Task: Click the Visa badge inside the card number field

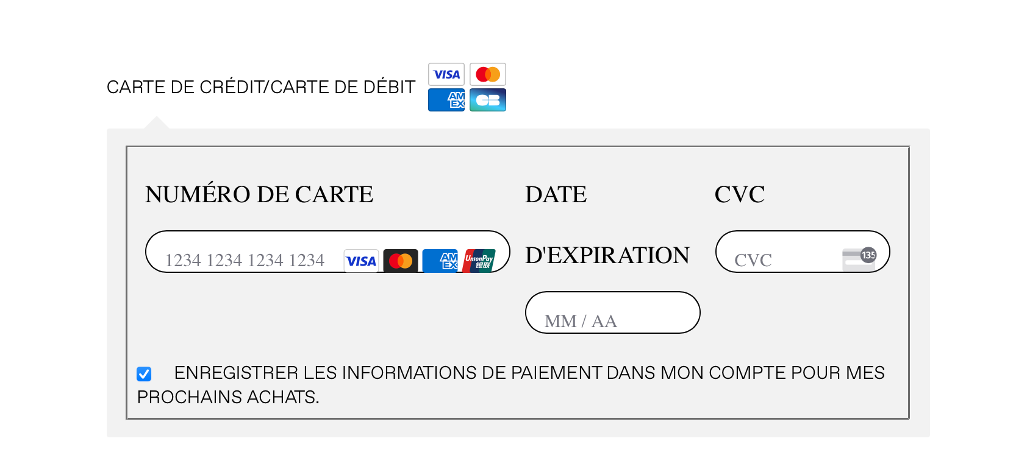Action: 361,261
